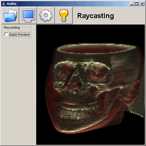Click the Quick Preview label text
Screen dimensions: 146x146
point(20,34)
